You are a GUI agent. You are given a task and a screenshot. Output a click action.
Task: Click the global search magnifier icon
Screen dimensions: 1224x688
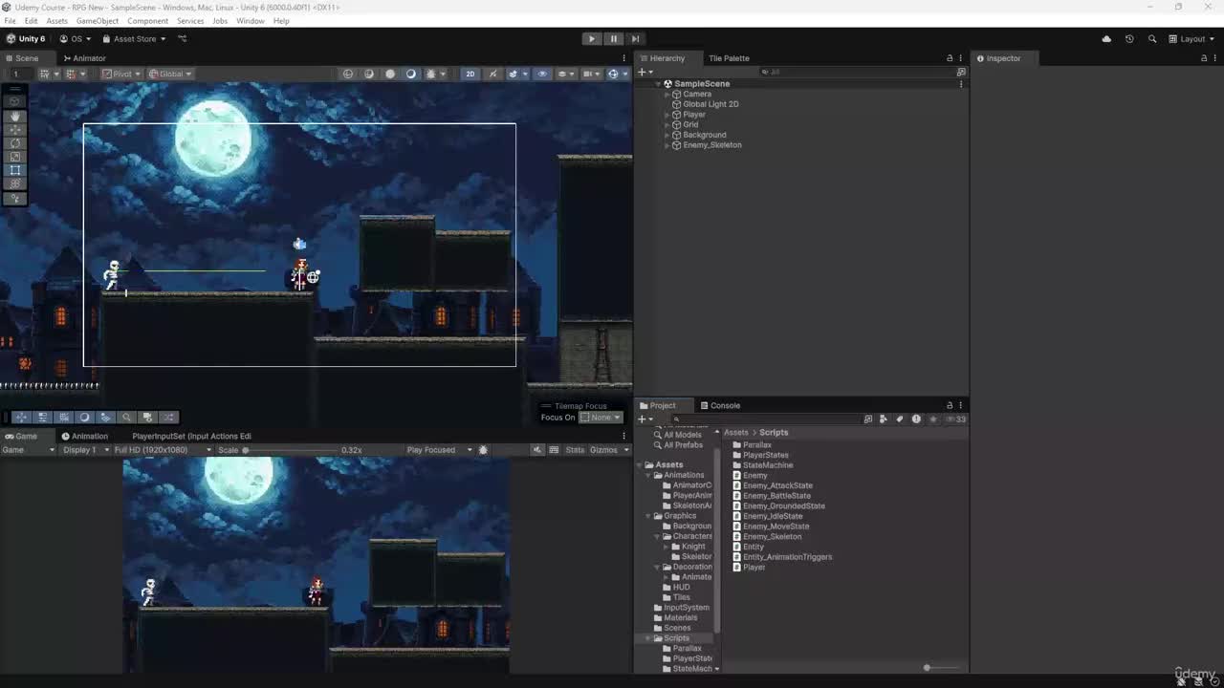[1152, 39]
